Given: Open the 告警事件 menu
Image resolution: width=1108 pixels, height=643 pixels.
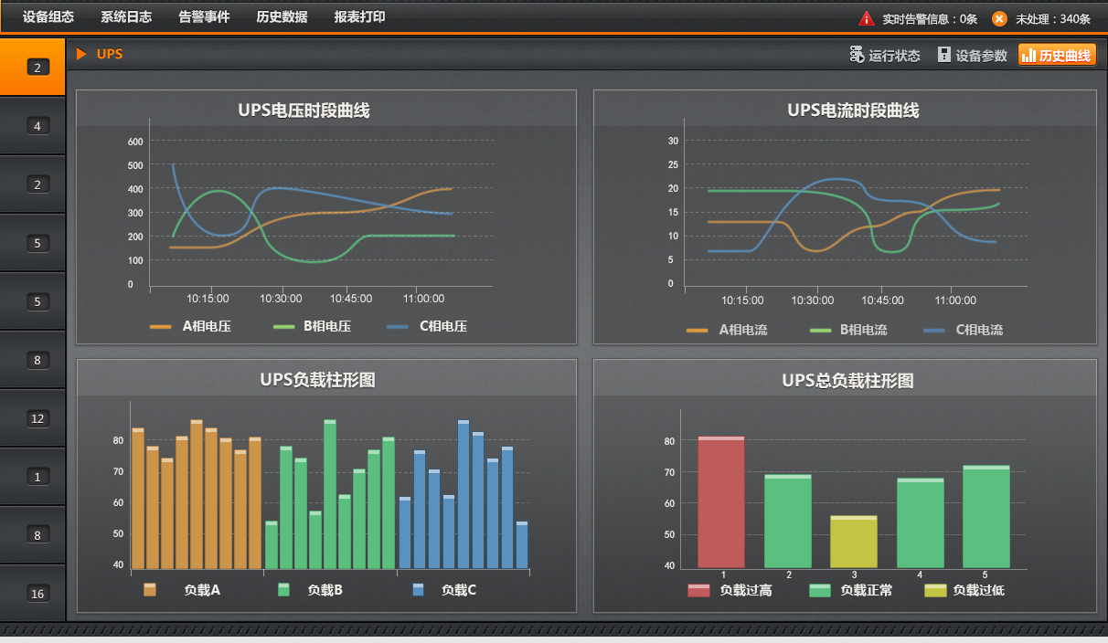Looking at the screenshot, I should pos(203,16).
